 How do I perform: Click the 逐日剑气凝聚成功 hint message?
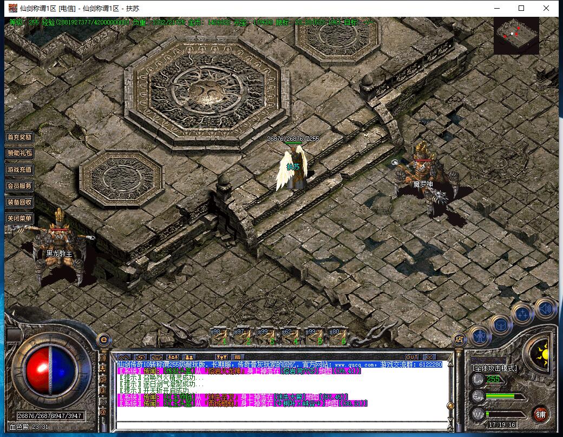coord(161,384)
